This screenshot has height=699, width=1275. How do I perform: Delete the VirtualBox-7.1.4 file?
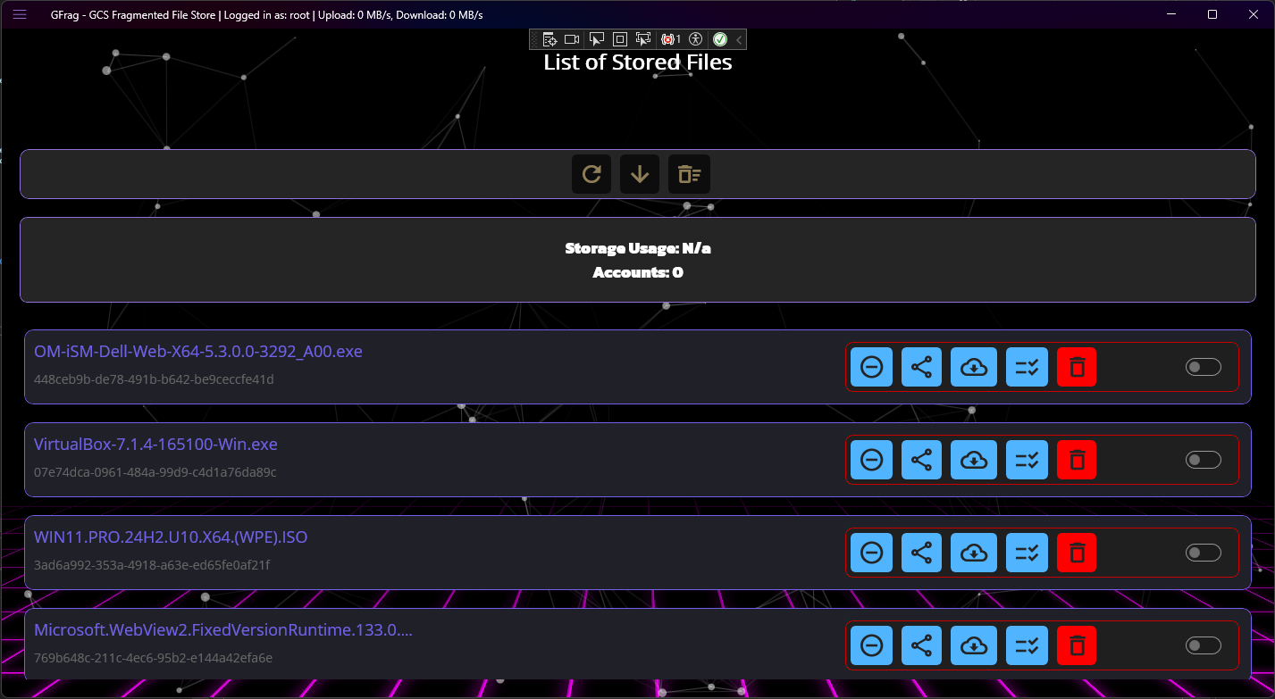tap(1077, 460)
